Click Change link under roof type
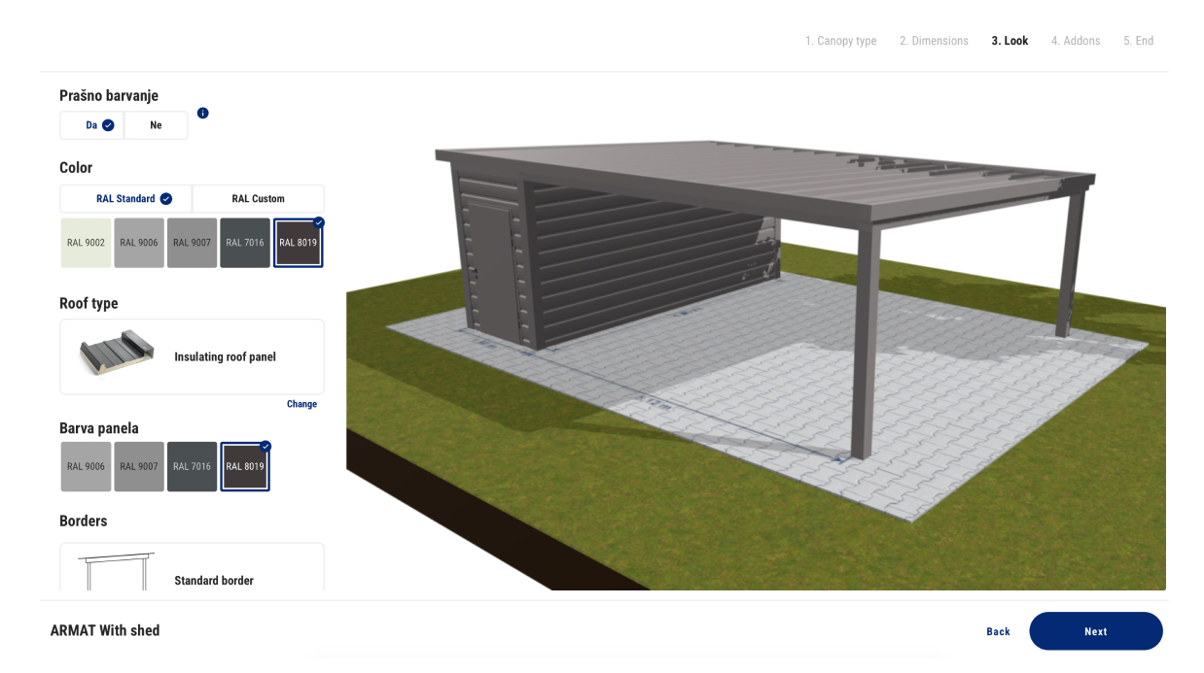Screen dimensions: 1204x673 301,404
